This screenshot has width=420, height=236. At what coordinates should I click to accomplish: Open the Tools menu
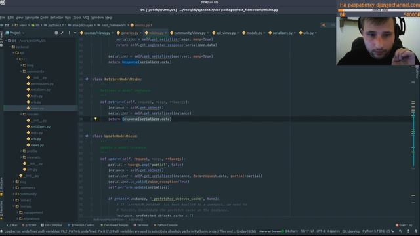pos(77,18)
